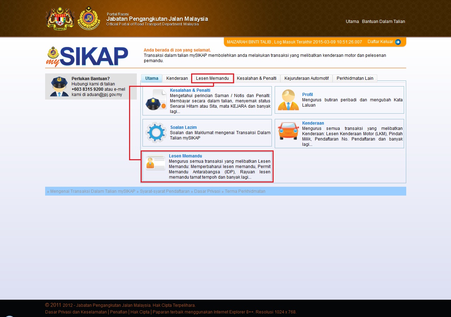
Task: Click the orange Profil person icon
Action: (x=288, y=100)
